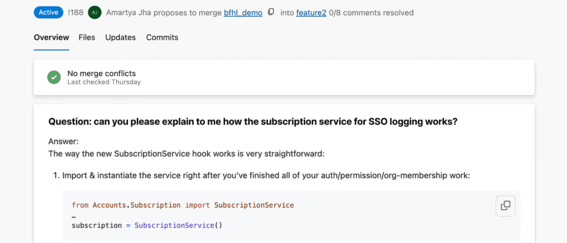
Task: Click the SSO logging question heading
Action: (253, 122)
